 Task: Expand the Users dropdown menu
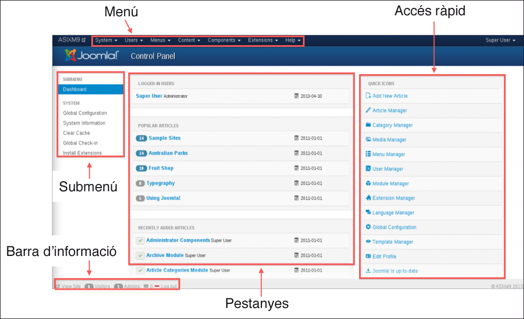tap(134, 40)
